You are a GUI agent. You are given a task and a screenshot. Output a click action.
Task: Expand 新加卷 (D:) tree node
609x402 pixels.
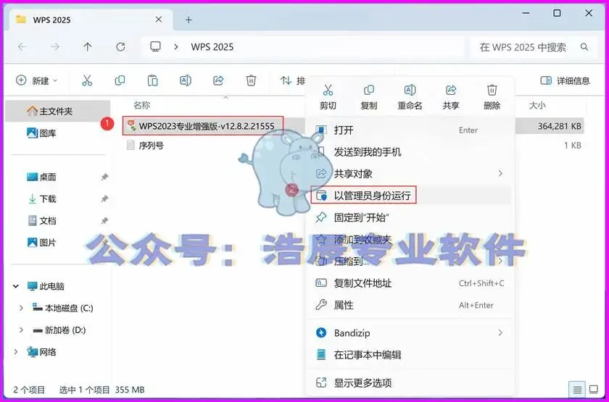point(21,330)
